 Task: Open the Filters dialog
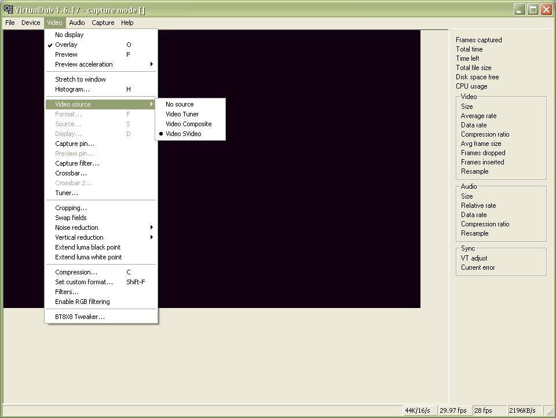101,292
